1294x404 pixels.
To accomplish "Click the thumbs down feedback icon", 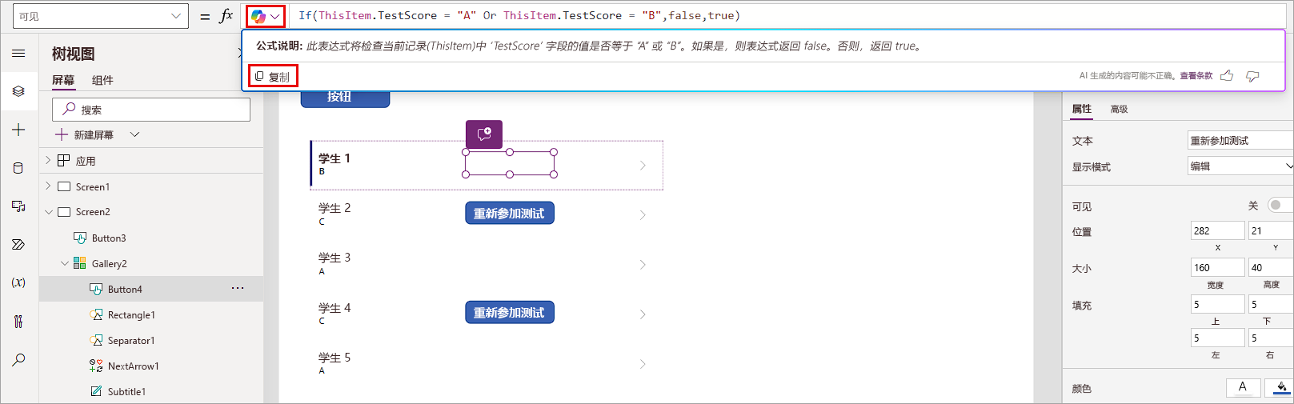I will [x=1252, y=76].
